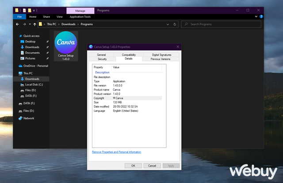Click the Help question mark icon
Image resolution: width=283 pixels, height=183 pixels.
click(x=261, y=17)
